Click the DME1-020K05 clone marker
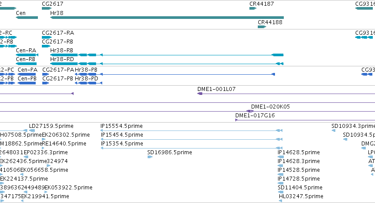The image size is (375, 203). point(250,111)
